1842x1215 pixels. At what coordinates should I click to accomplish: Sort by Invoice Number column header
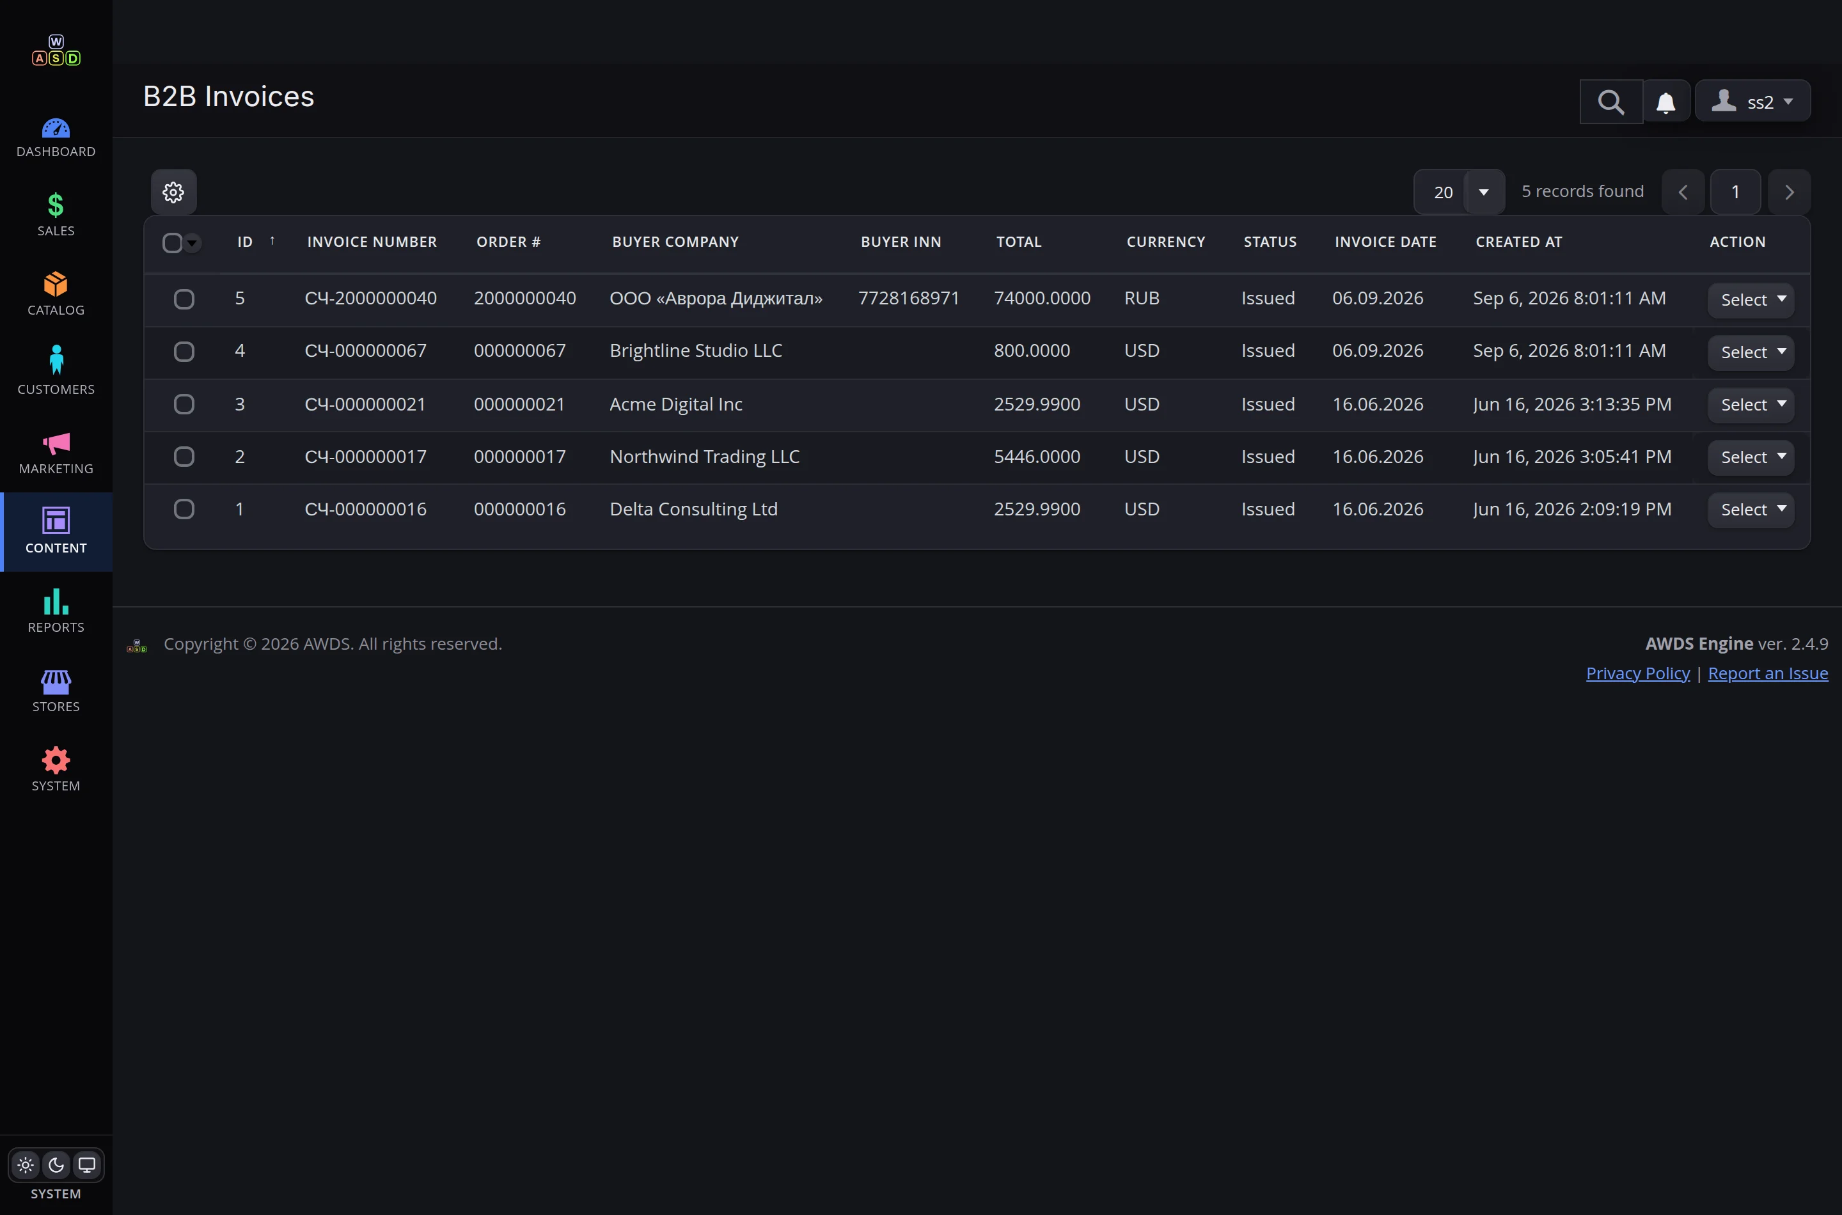pos(372,242)
